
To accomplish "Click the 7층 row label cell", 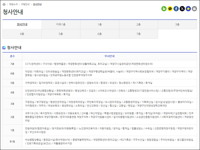I will [12, 64].
